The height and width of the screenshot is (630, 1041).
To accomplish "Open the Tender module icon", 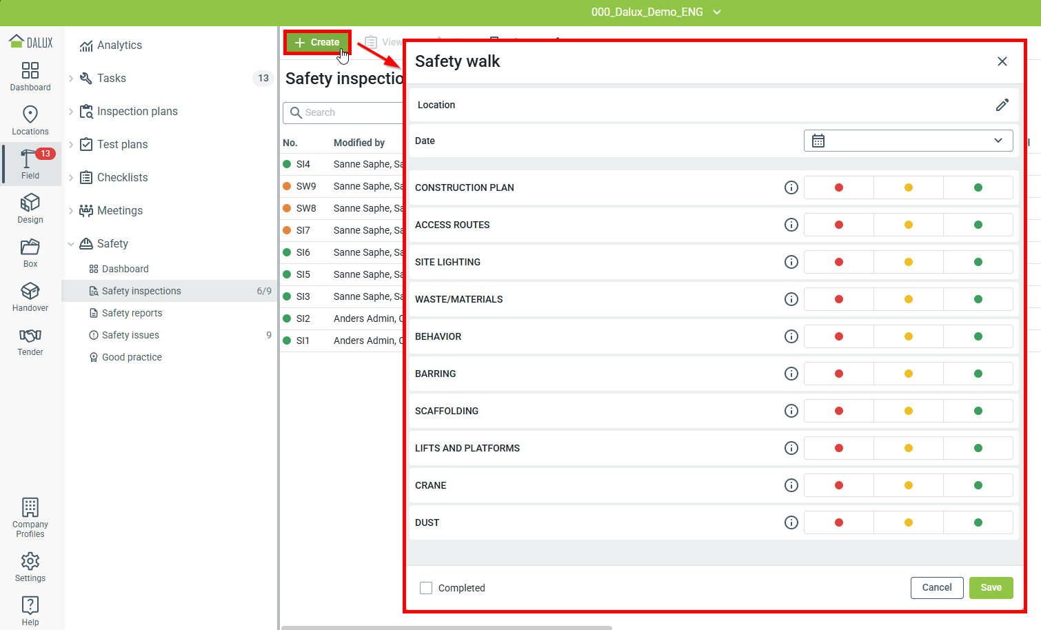I will (x=30, y=341).
